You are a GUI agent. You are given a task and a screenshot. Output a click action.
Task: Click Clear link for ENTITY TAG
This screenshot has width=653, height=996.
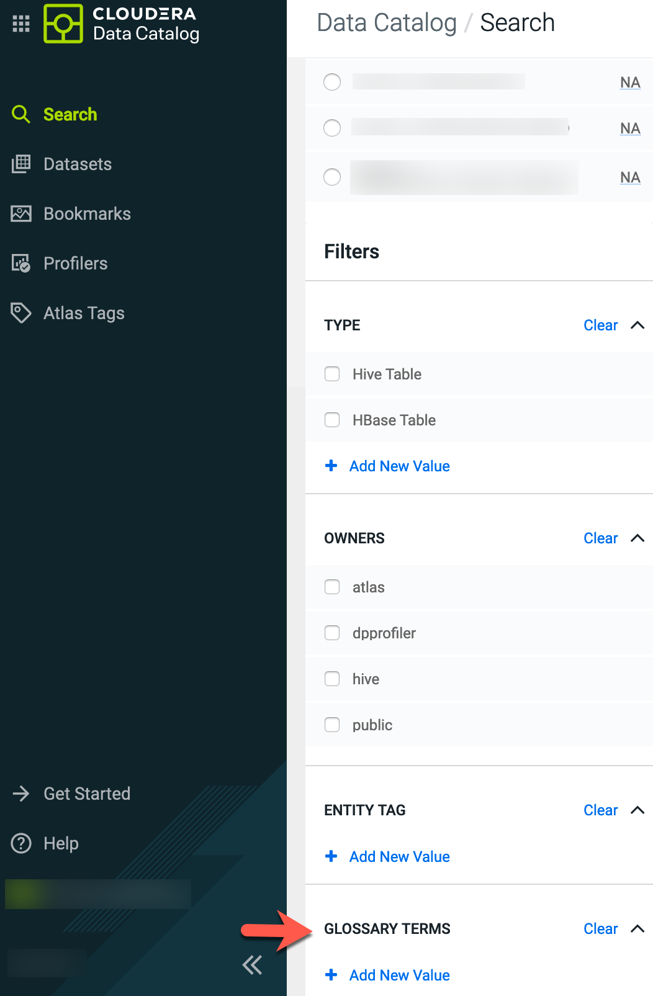600,810
